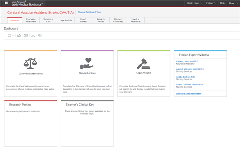Image resolution: width=240 pixels, height=147 pixels.
Task: Switch to Medical References tab
Action: tap(136, 20)
